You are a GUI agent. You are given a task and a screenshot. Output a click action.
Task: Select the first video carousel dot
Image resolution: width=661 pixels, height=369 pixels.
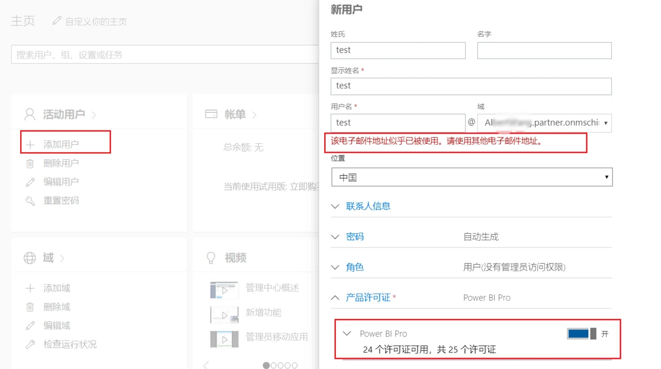pos(267,365)
